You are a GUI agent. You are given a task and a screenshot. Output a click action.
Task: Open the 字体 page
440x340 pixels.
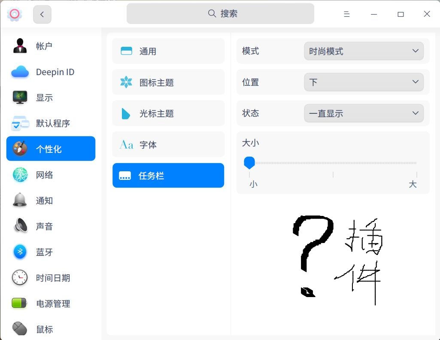pyautogui.click(x=168, y=145)
